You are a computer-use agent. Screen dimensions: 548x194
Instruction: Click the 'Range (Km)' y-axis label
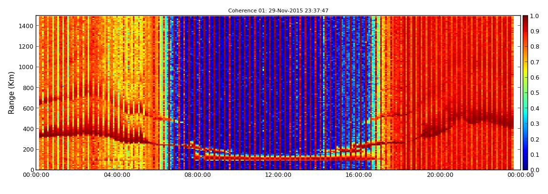pos(11,92)
